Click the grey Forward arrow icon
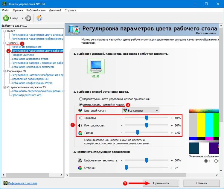The height and width of the screenshot is (189, 224). [28, 18]
